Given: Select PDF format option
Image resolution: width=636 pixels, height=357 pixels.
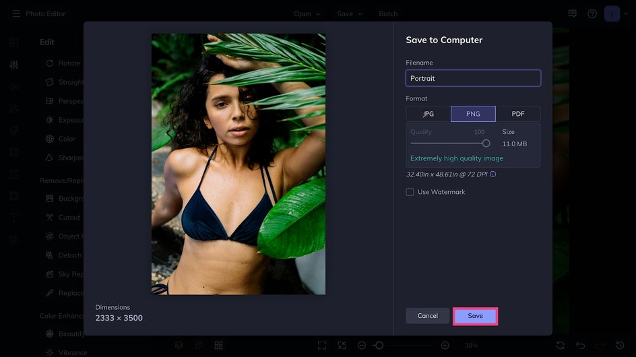Looking at the screenshot, I should pyautogui.click(x=518, y=114).
